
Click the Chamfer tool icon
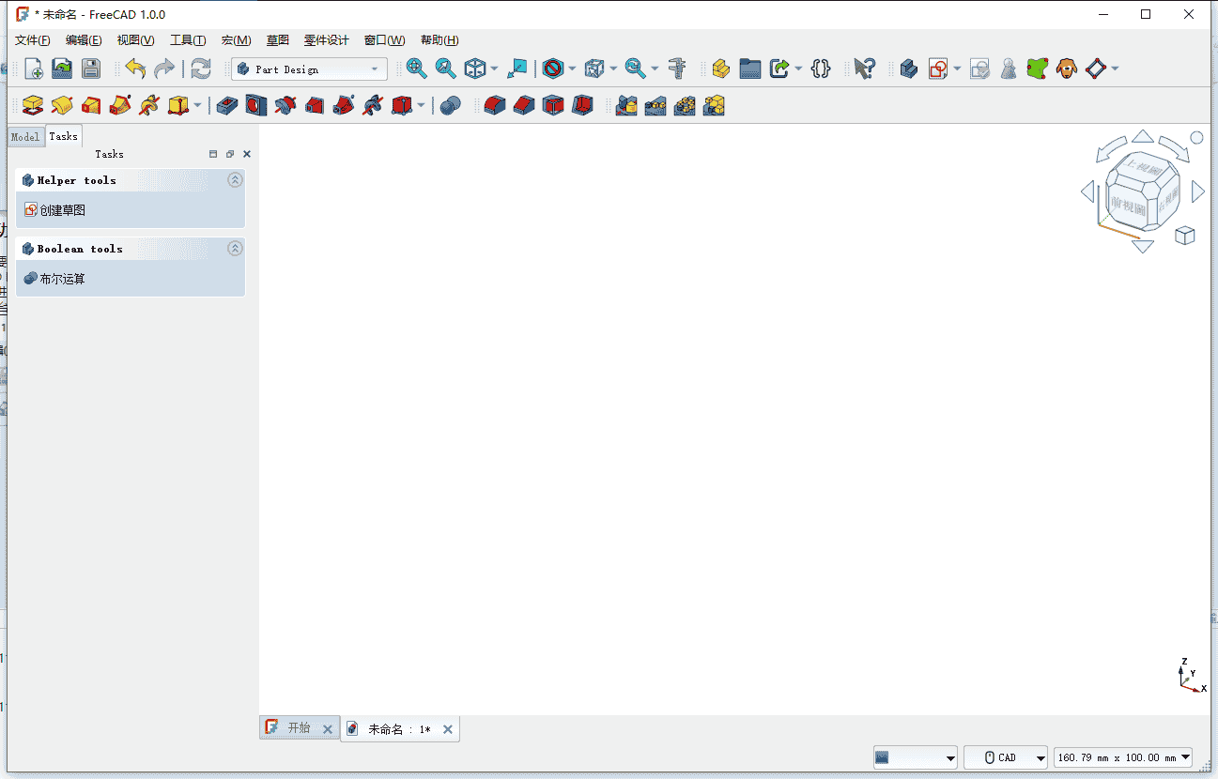524,106
